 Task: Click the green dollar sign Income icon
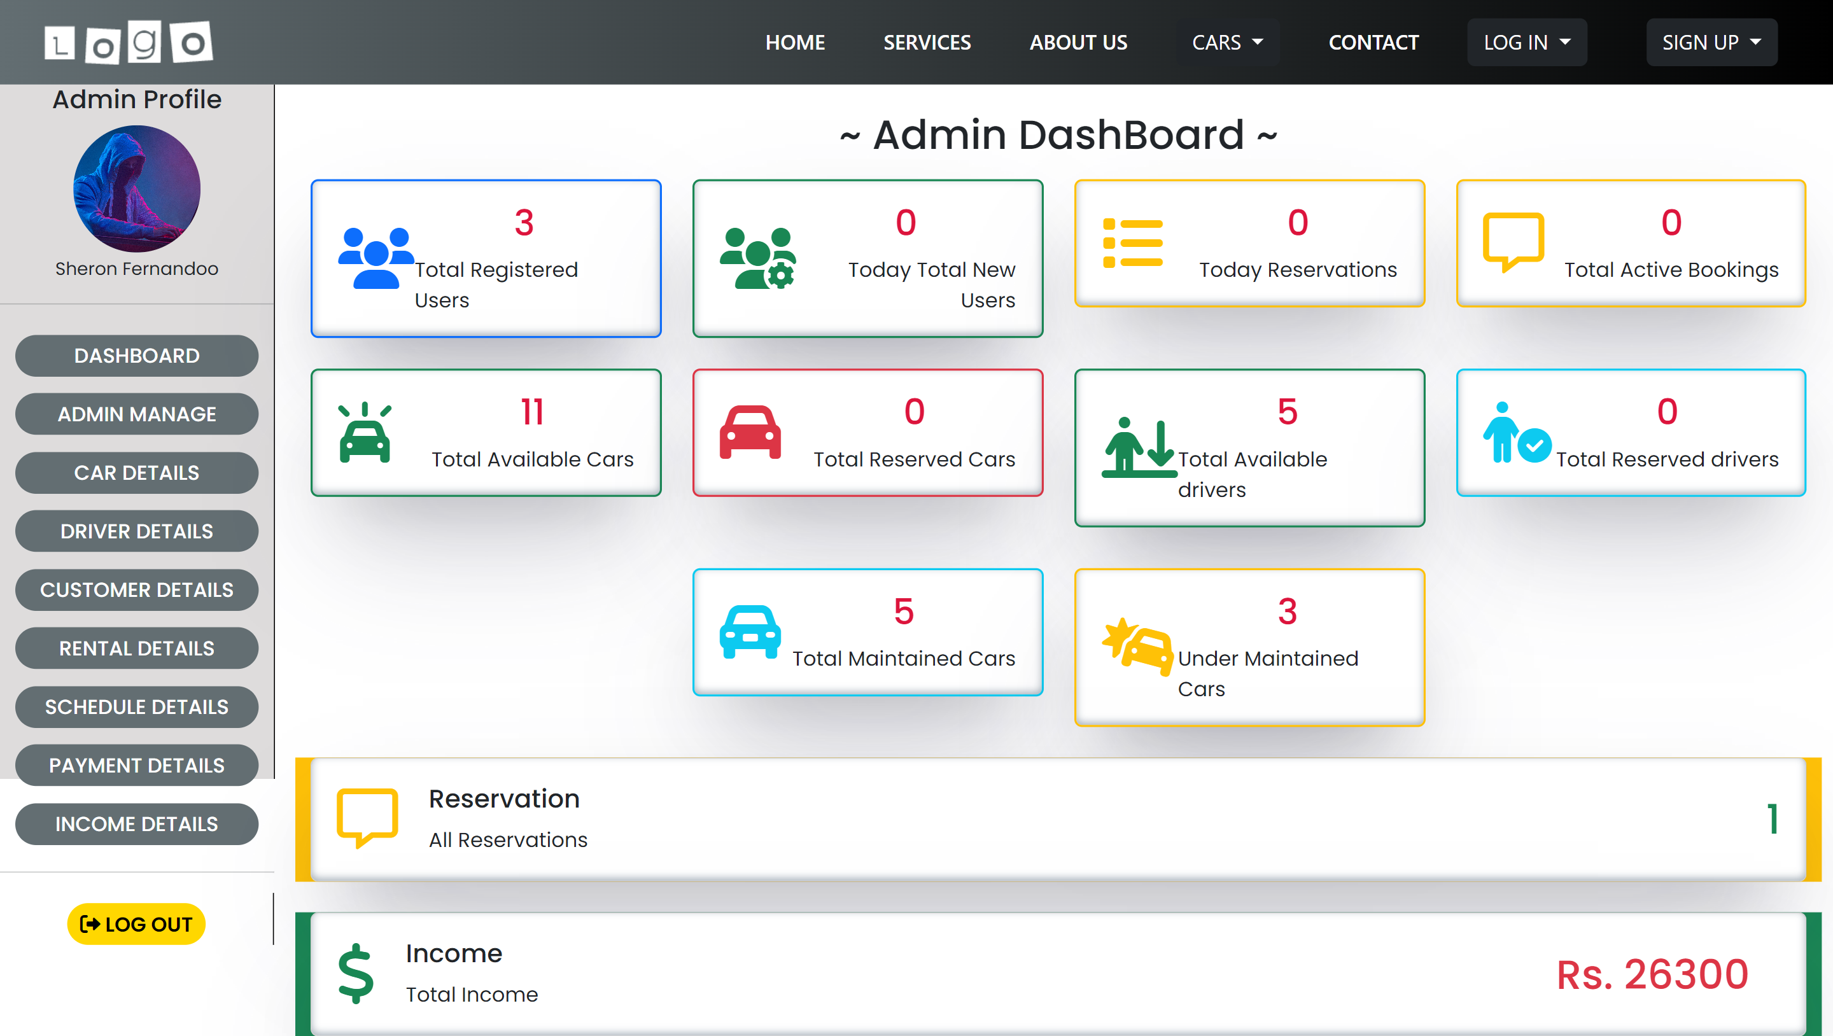(x=356, y=972)
